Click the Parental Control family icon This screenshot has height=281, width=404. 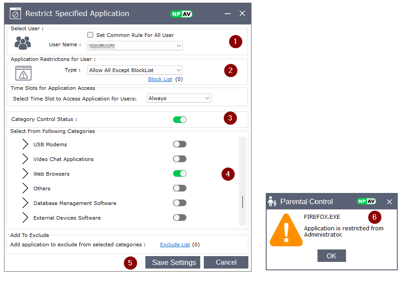pos(272,201)
